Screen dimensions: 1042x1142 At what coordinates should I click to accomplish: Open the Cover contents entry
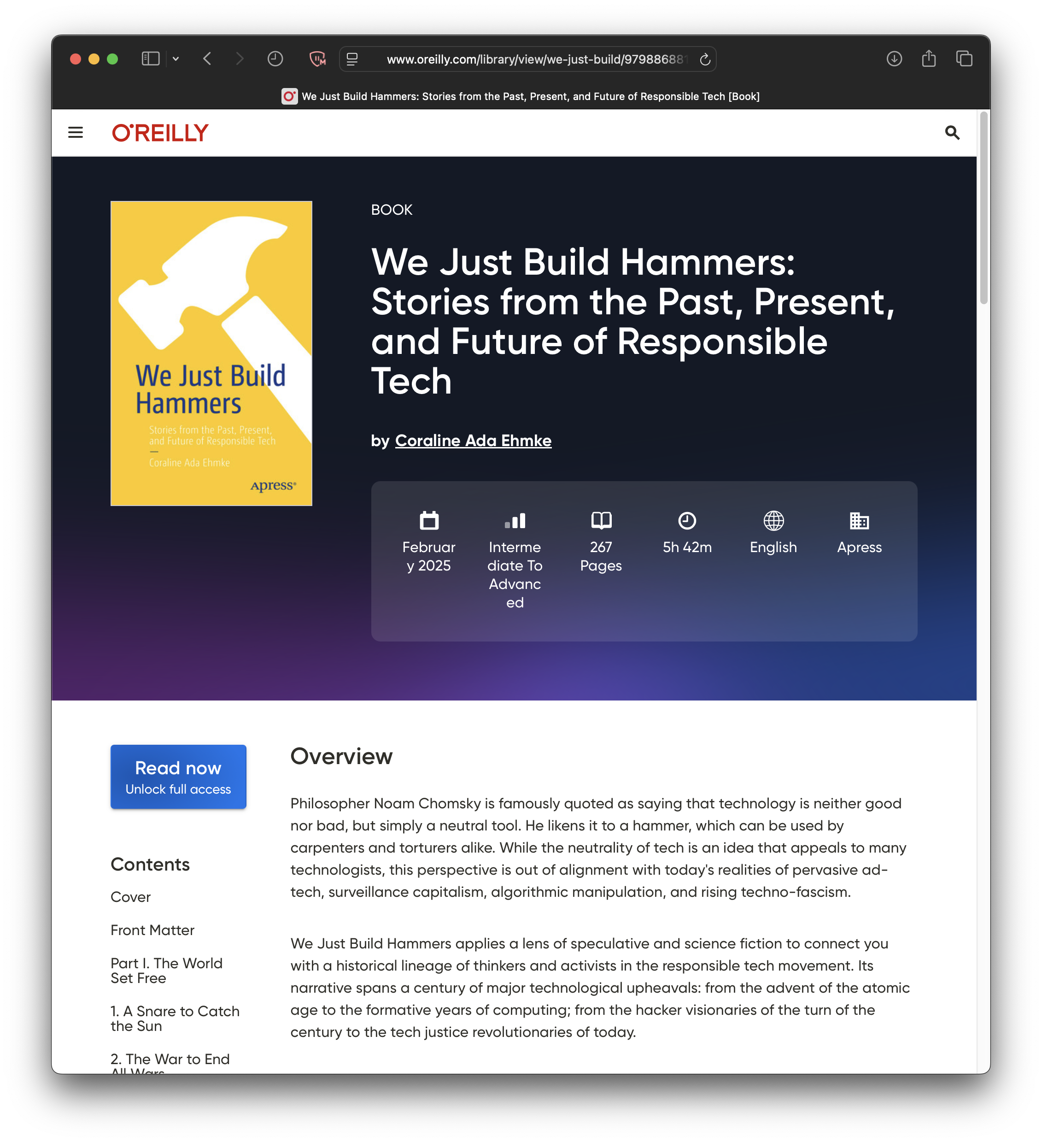[131, 897]
